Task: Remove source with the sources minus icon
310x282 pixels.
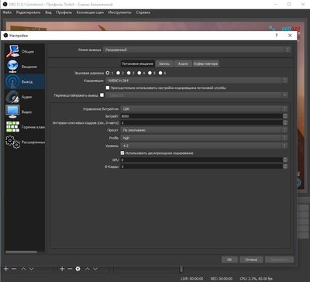Action: click(x=70, y=269)
